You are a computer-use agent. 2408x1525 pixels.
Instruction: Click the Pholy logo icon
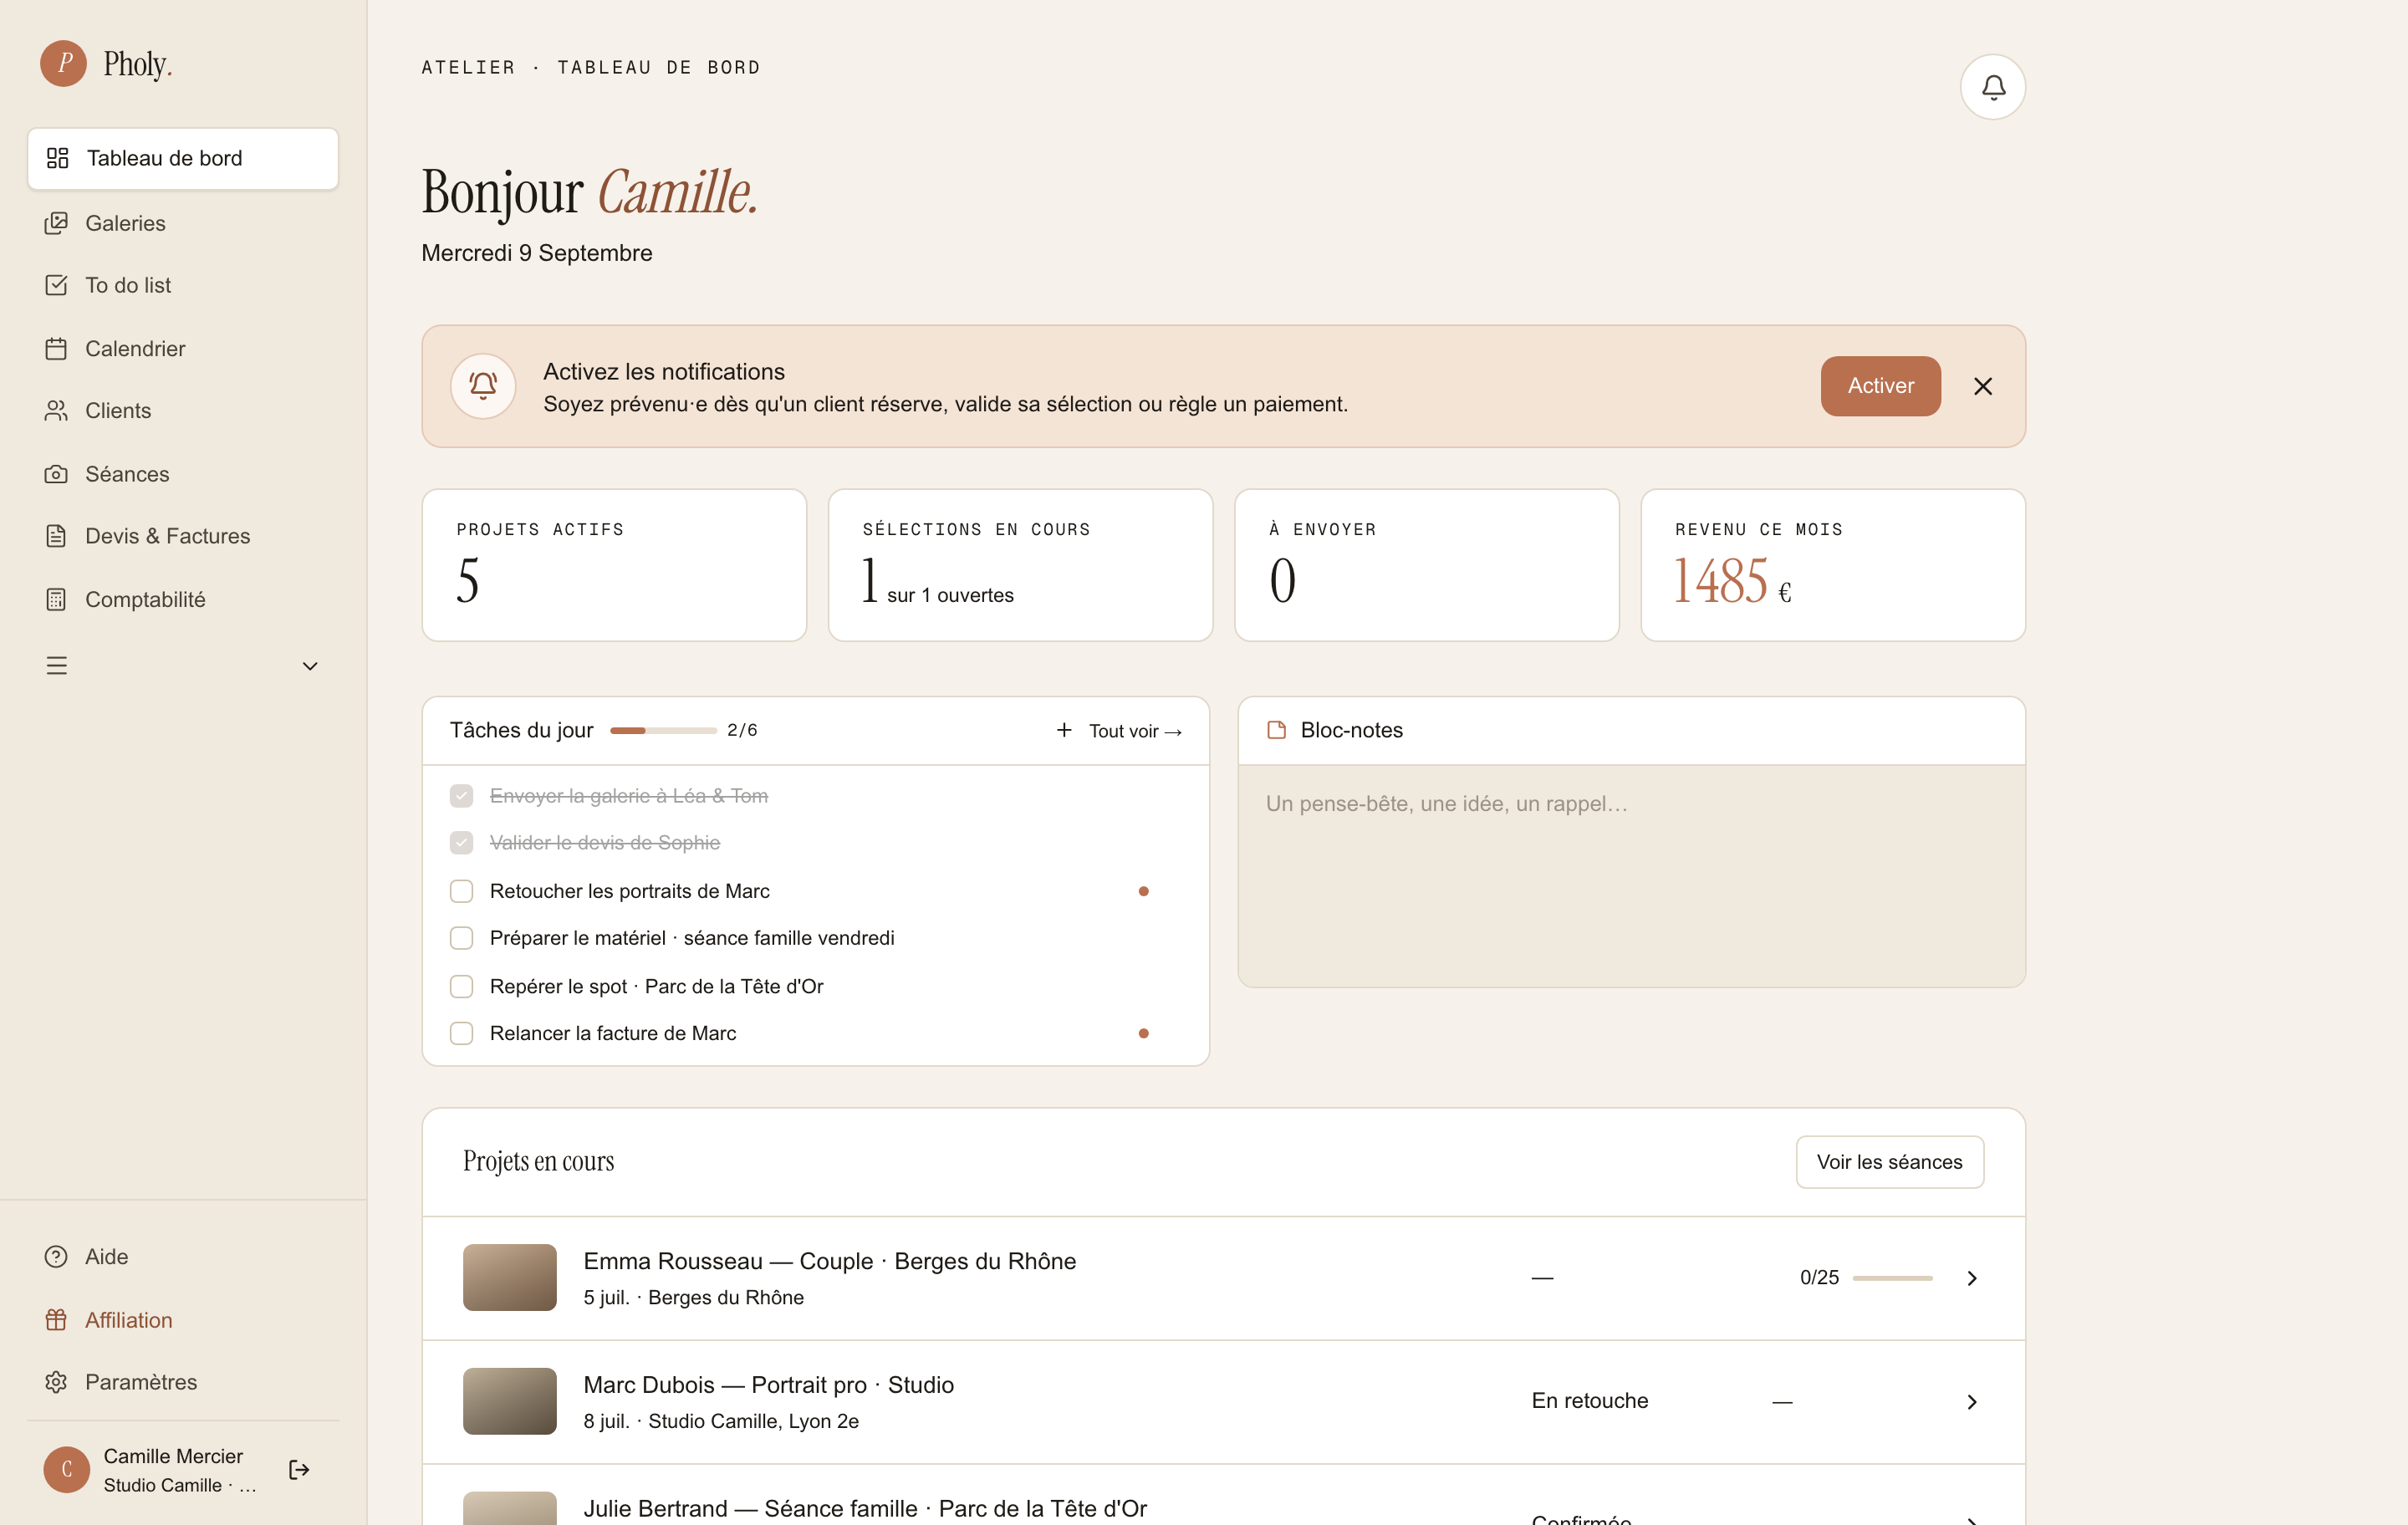tap(63, 64)
